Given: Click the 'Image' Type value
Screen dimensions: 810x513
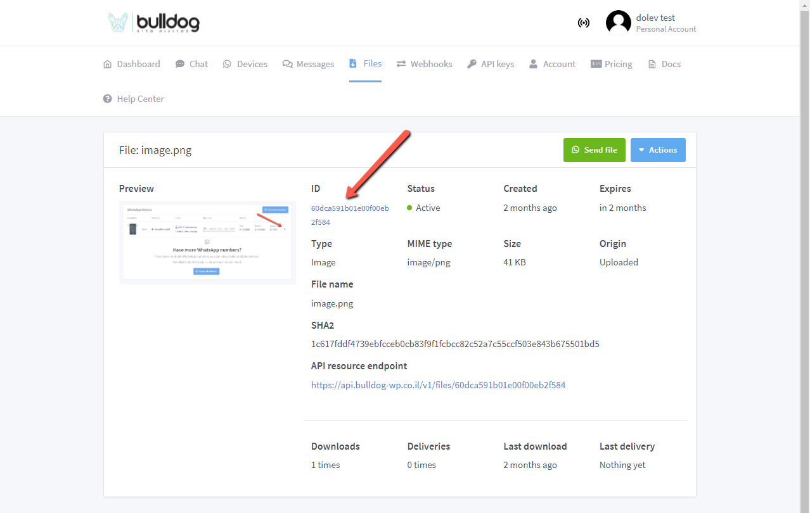Looking at the screenshot, I should (323, 262).
